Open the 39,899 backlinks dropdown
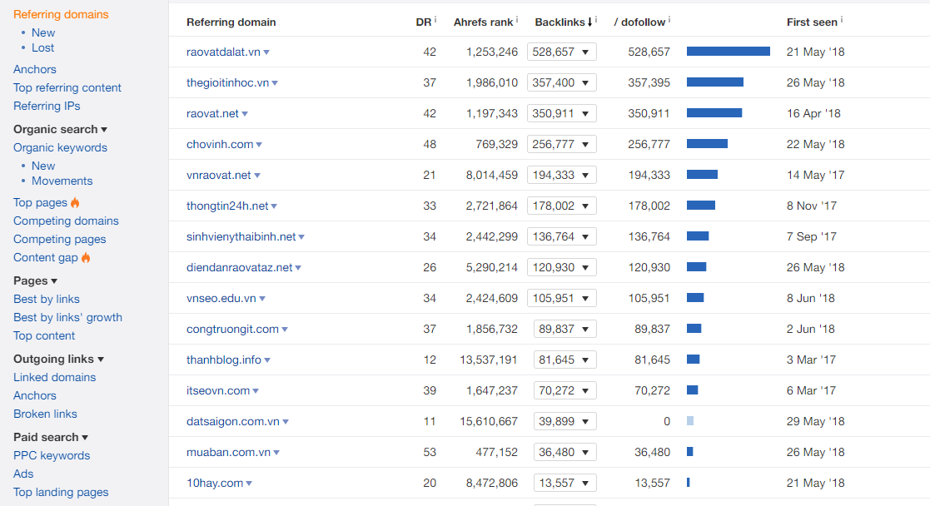The width and height of the screenshot is (930, 506). (564, 422)
